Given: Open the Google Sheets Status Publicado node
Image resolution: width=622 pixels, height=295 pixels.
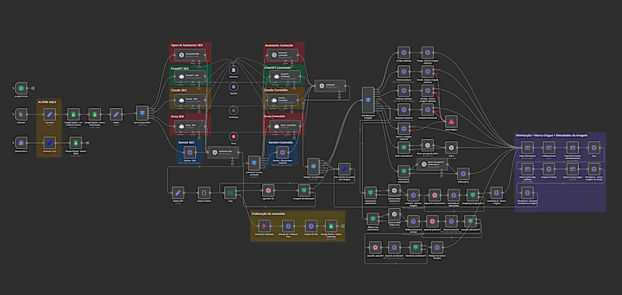Looking at the screenshot, I should 331,226.
